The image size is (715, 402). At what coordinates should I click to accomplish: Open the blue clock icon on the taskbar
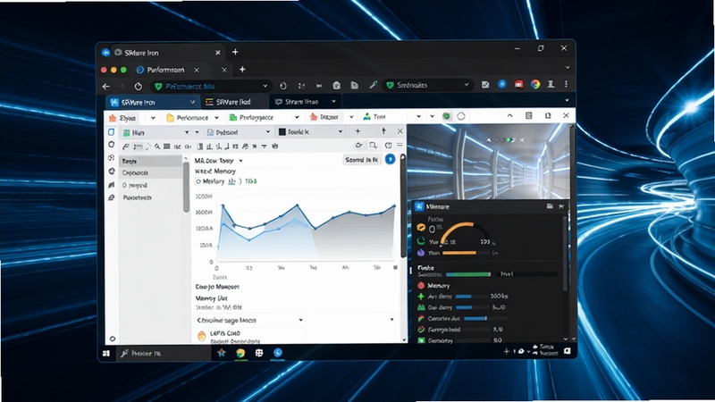278,352
